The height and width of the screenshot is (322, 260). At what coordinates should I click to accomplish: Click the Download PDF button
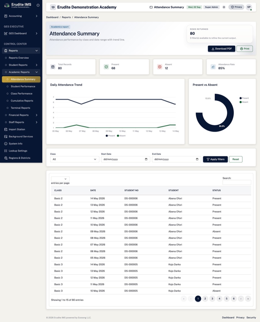222,49
